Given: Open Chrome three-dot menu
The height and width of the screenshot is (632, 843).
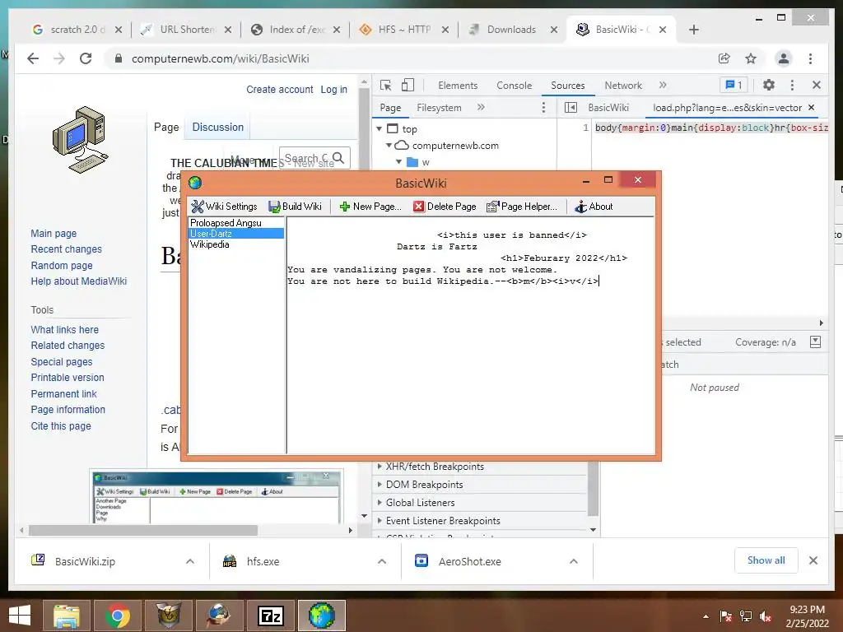Looking at the screenshot, I should 810,58.
